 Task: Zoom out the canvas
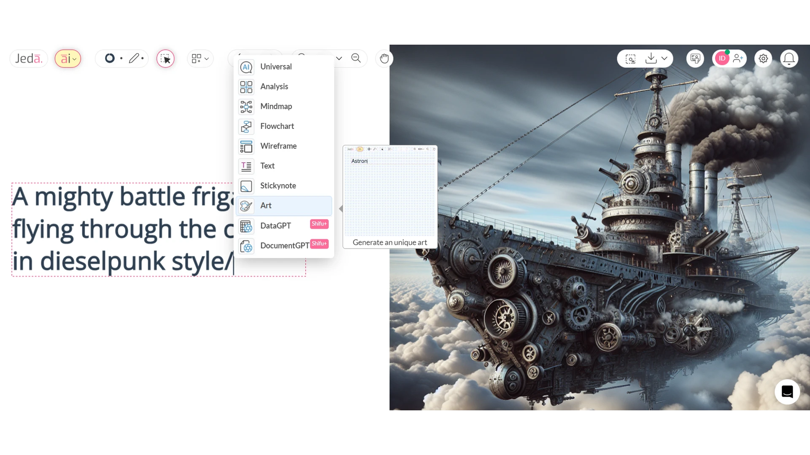point(356,58)
